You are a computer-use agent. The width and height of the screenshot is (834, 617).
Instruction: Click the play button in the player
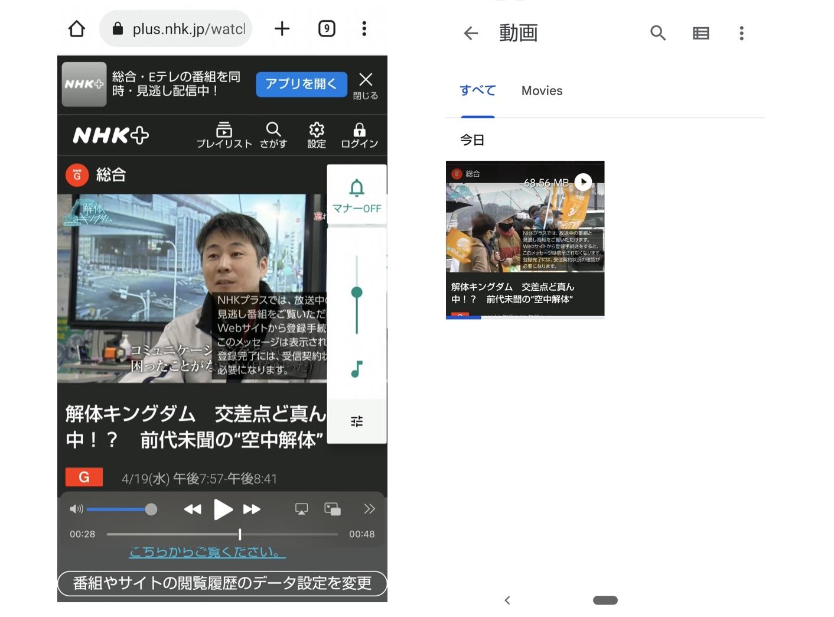223,509
